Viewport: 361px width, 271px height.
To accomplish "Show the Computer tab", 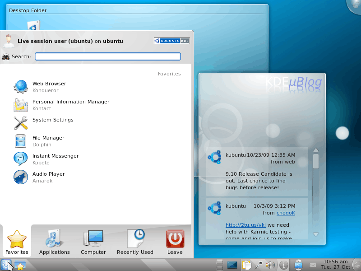I will click(93, 242).
